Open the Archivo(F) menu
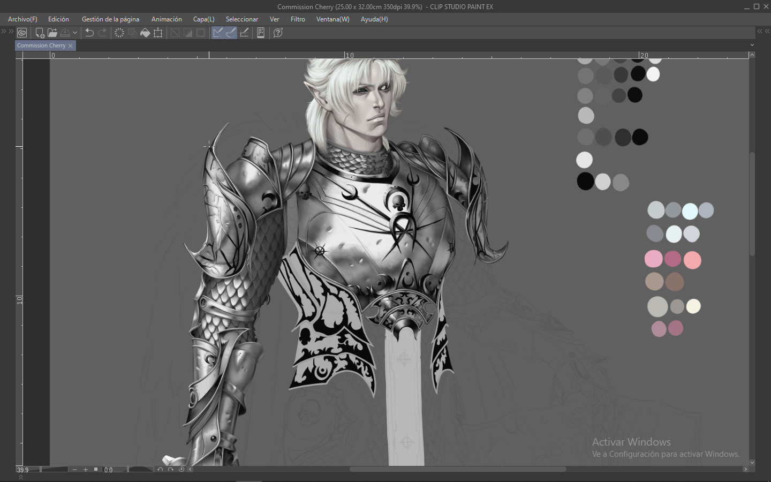 coord(22,19)
